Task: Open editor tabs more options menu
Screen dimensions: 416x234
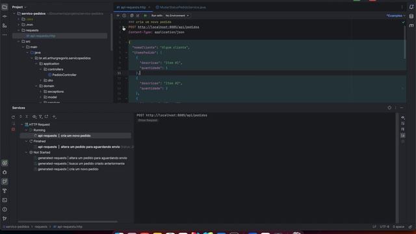Action: pos(402,7)
